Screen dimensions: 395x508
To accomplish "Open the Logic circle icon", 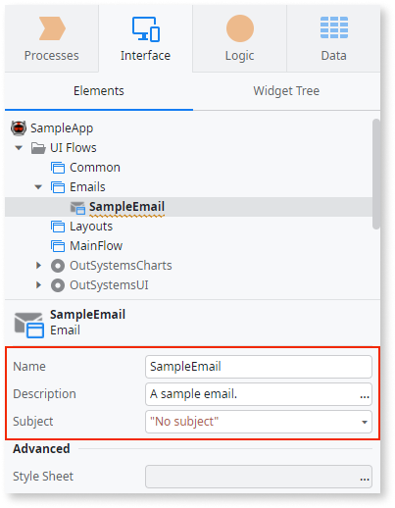I will pos(240,28).
